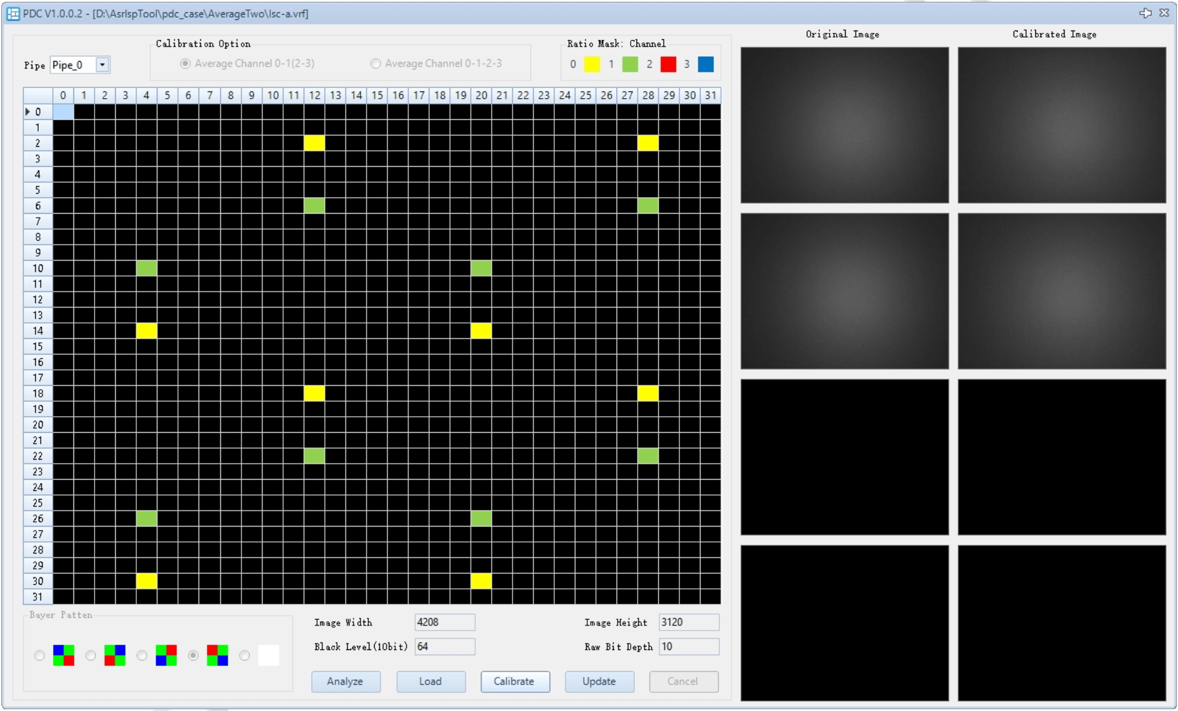Click the top Calibrated Image thumbnail
This screenshot has height=711, width=1178.
(x=1061, y=125)
